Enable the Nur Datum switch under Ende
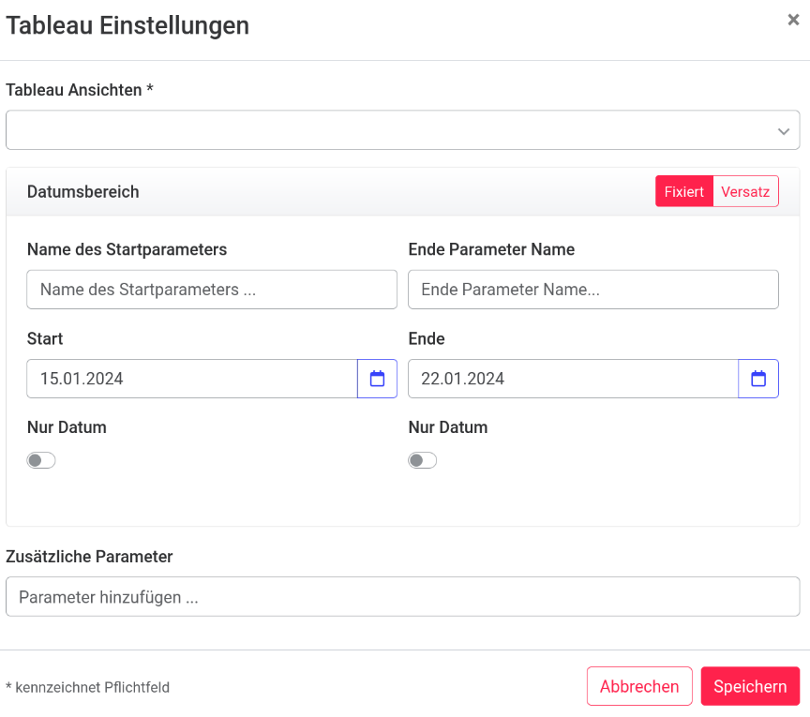 (423, 460)
